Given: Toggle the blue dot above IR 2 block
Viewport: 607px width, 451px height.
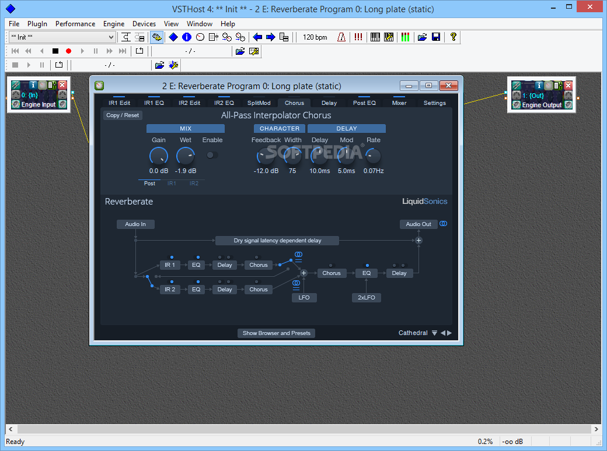Looking at the screenshot, I should tap(172, 282).
